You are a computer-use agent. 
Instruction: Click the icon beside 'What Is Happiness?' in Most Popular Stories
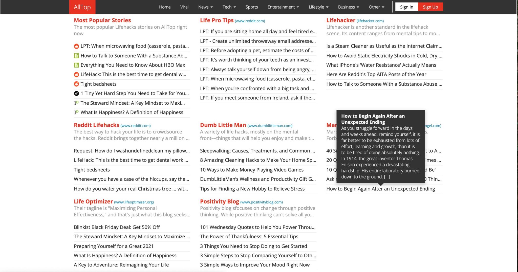pos(76,112)
